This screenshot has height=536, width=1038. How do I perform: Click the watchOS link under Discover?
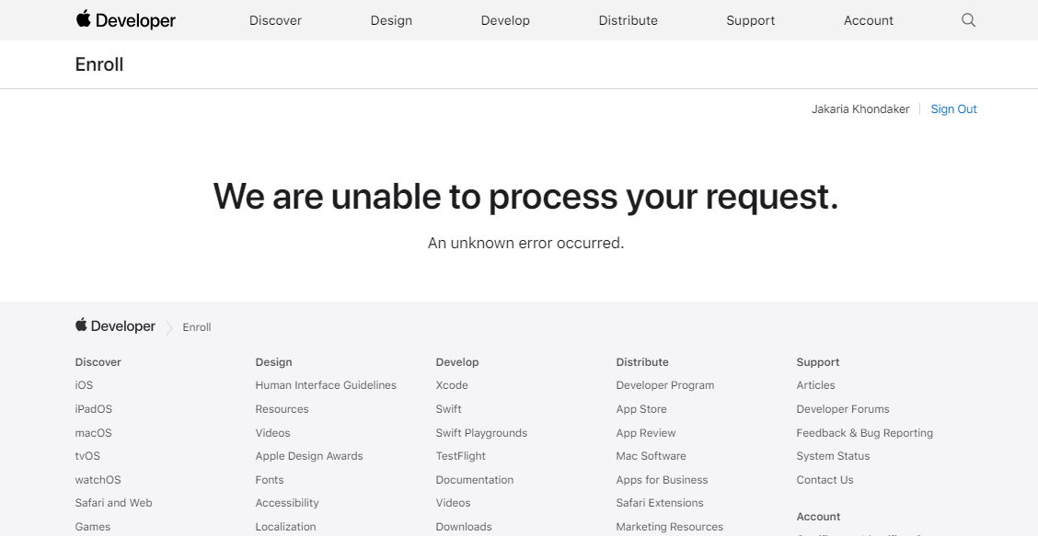click(x=98, y=479)
